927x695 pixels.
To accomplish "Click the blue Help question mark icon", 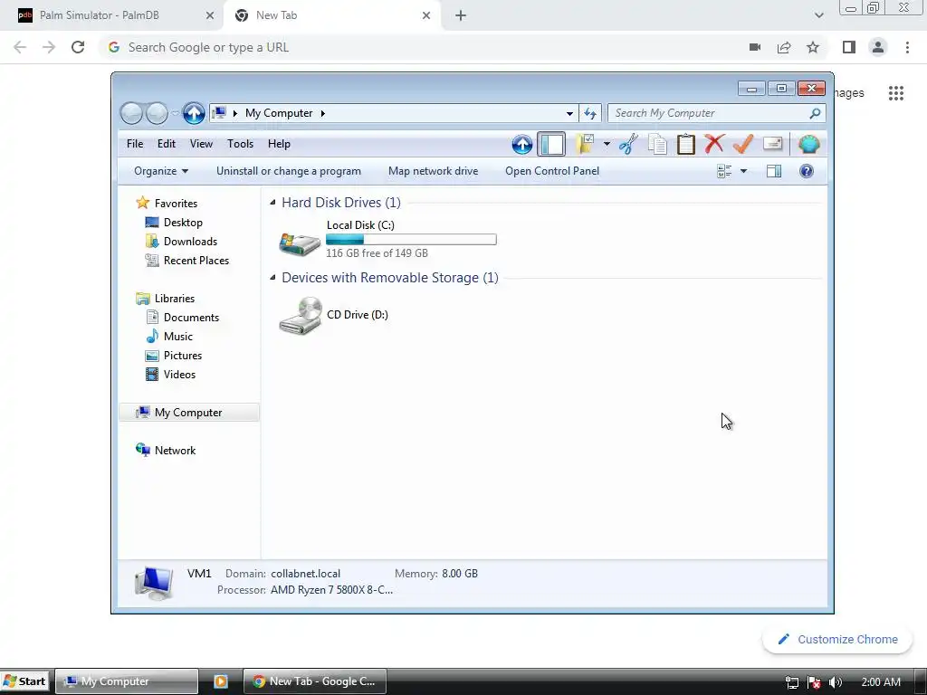I will coord(807,171).
